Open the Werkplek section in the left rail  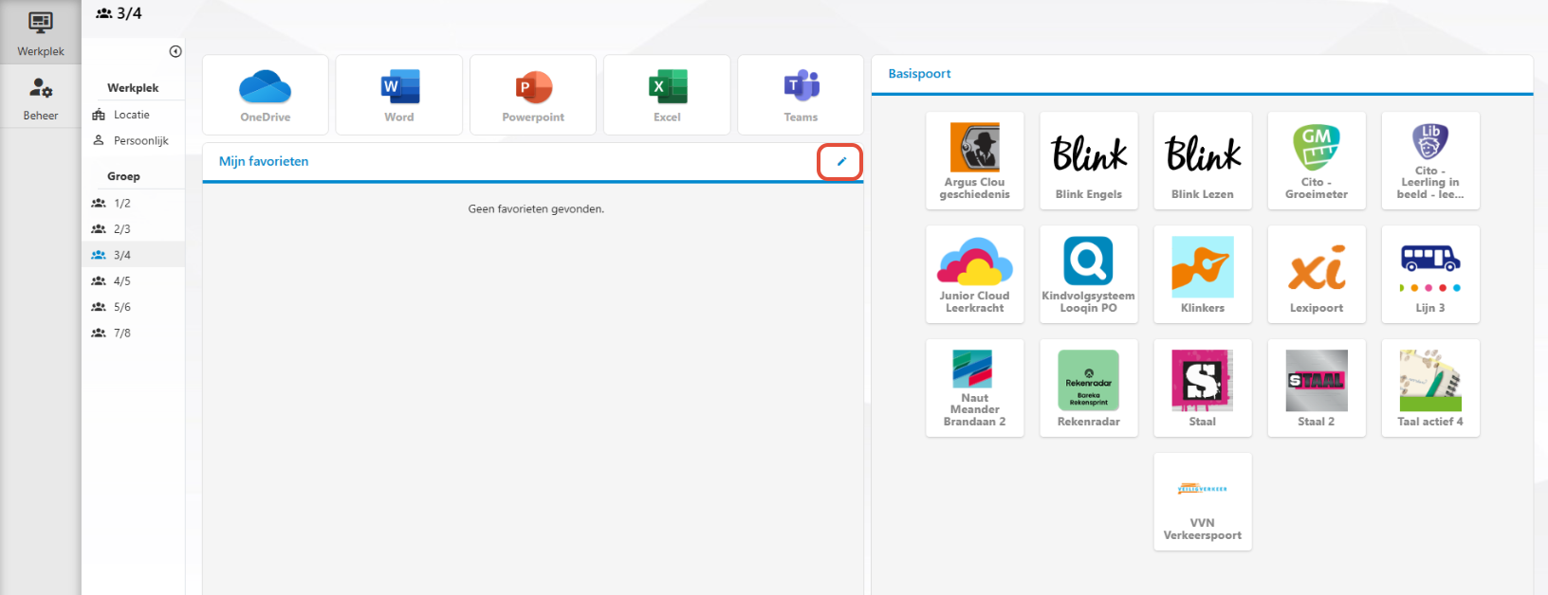coord(40,33)
